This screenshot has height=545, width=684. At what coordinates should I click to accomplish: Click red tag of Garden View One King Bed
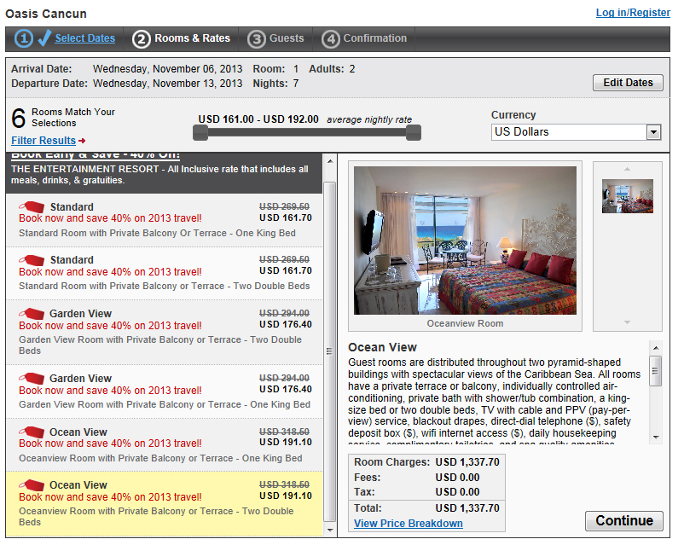32,378
